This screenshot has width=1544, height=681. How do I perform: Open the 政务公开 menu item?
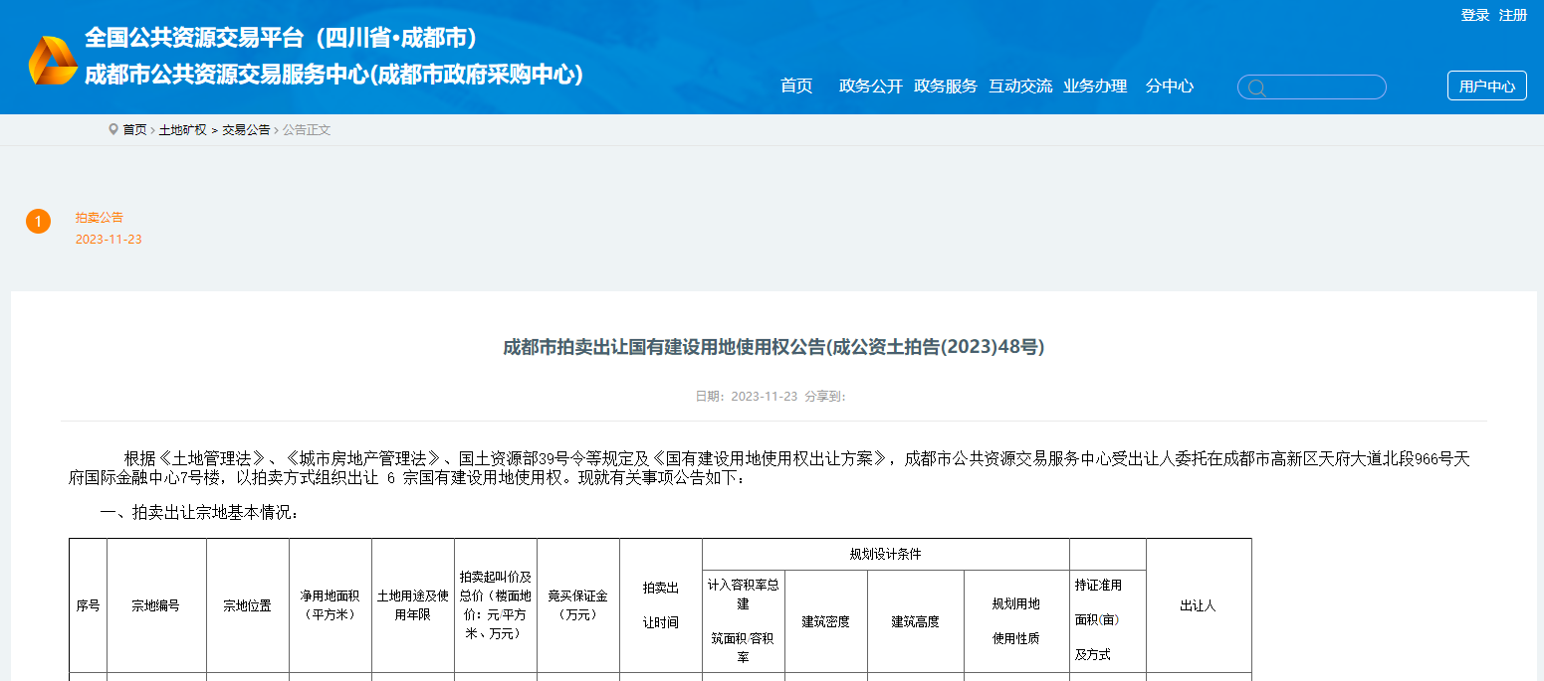click(871, 86)
